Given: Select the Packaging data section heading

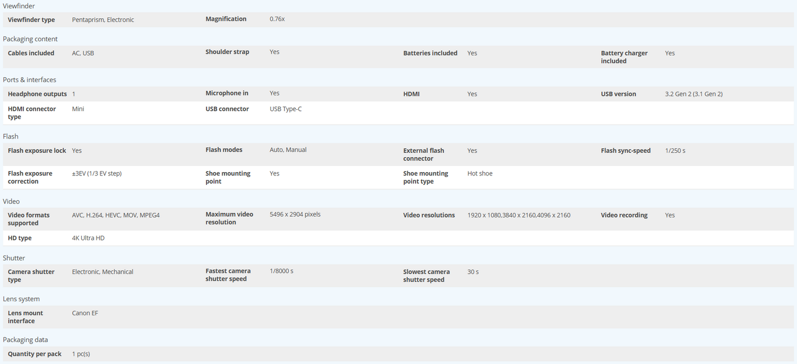Looking at the screenshot, I should tap(25, 340).
